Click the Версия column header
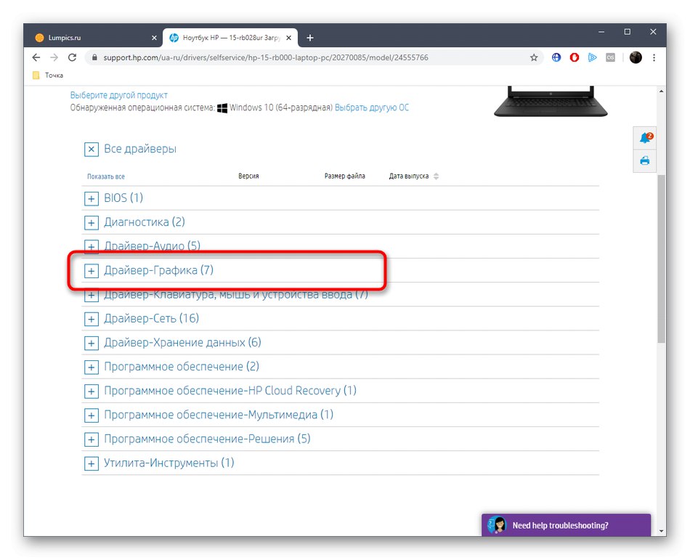This screenshot has width=690, height=560. click(248, 176)
